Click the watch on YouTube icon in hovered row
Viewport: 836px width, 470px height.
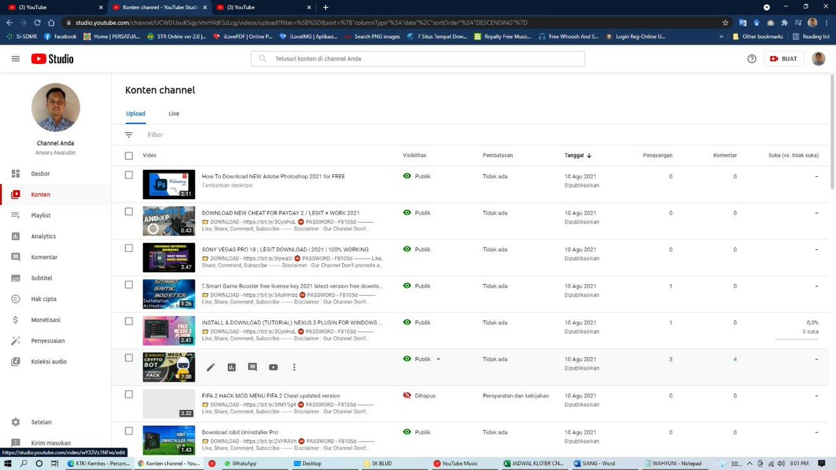tap(273, 367)
